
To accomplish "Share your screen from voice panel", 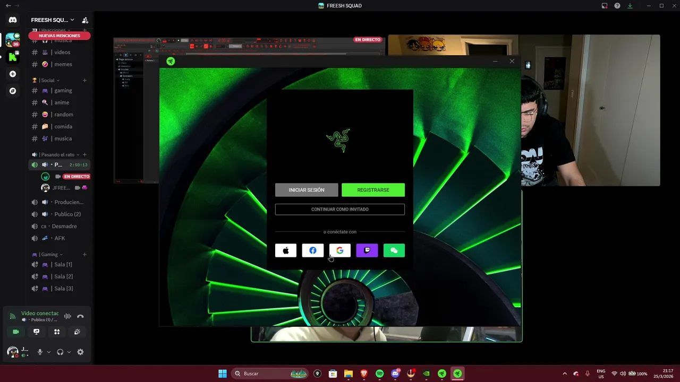I will [x=36, y=332].
